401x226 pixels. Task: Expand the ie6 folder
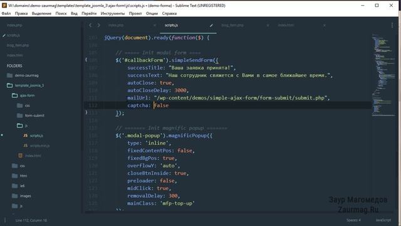(23, 186)
